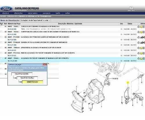Select the fourth navy menu bar item
The width and height of the screenshot is (145, 120).
tap(46, 13)
